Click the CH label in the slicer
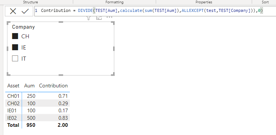Image resolution: width=276 pixels, height=135 pixels. point(25,36)
